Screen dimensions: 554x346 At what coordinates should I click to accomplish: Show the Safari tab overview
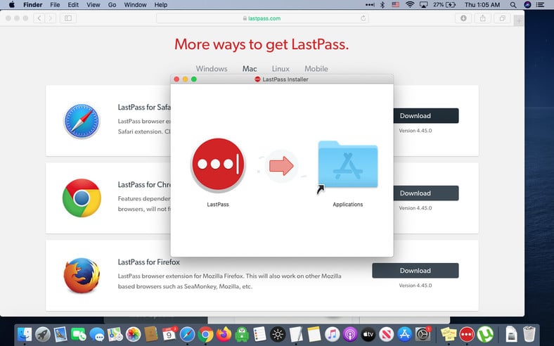point(502,18)
